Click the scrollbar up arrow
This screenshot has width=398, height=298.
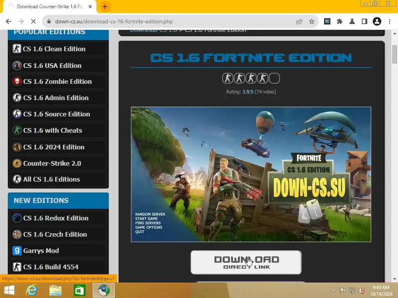(395, 33)
